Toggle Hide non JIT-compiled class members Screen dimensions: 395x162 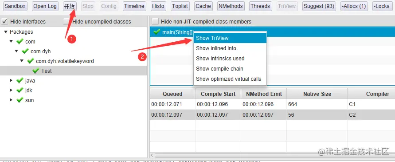[155, 21]
